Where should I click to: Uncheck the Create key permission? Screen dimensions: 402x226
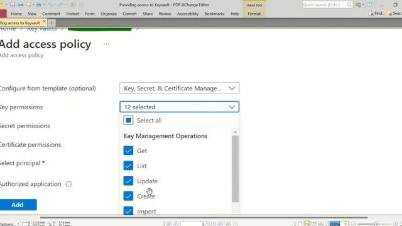(128, 196)
